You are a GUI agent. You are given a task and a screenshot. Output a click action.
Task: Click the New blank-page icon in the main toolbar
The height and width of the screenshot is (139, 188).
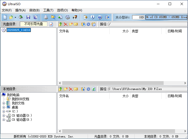coord(5,17)
